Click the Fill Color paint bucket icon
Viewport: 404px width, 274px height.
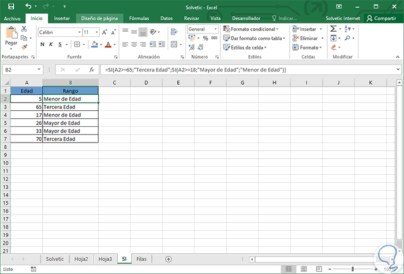pyautogui.click(x=95, y=44)
